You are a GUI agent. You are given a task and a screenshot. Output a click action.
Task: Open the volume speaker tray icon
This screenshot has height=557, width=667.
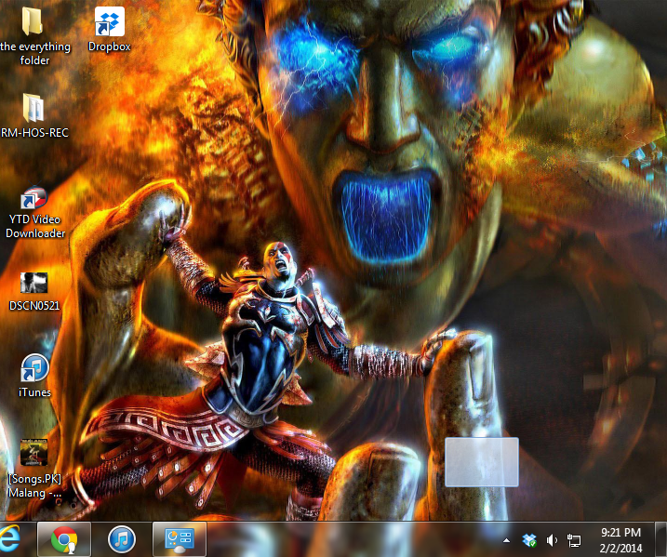[552, 540]
